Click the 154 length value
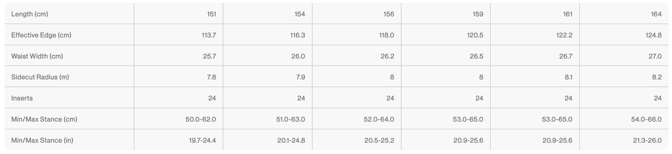The width and height of the screenshot is (672, 154). 300,14
